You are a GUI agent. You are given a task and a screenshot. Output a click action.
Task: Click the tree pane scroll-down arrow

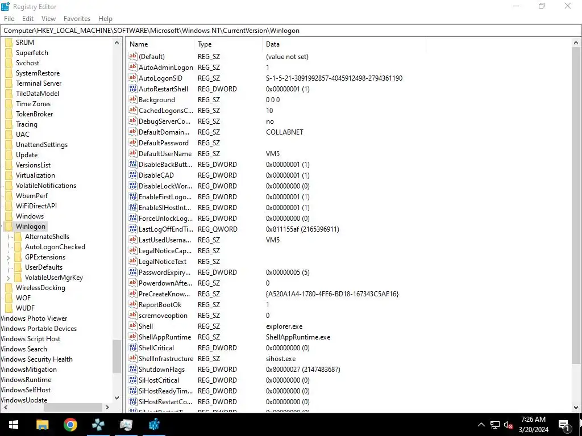click(117, 398)
